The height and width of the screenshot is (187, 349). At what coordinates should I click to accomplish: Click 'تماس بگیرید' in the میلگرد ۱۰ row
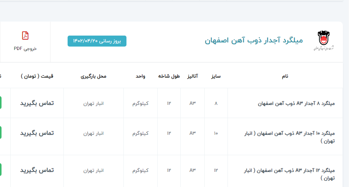click(37, 133)
